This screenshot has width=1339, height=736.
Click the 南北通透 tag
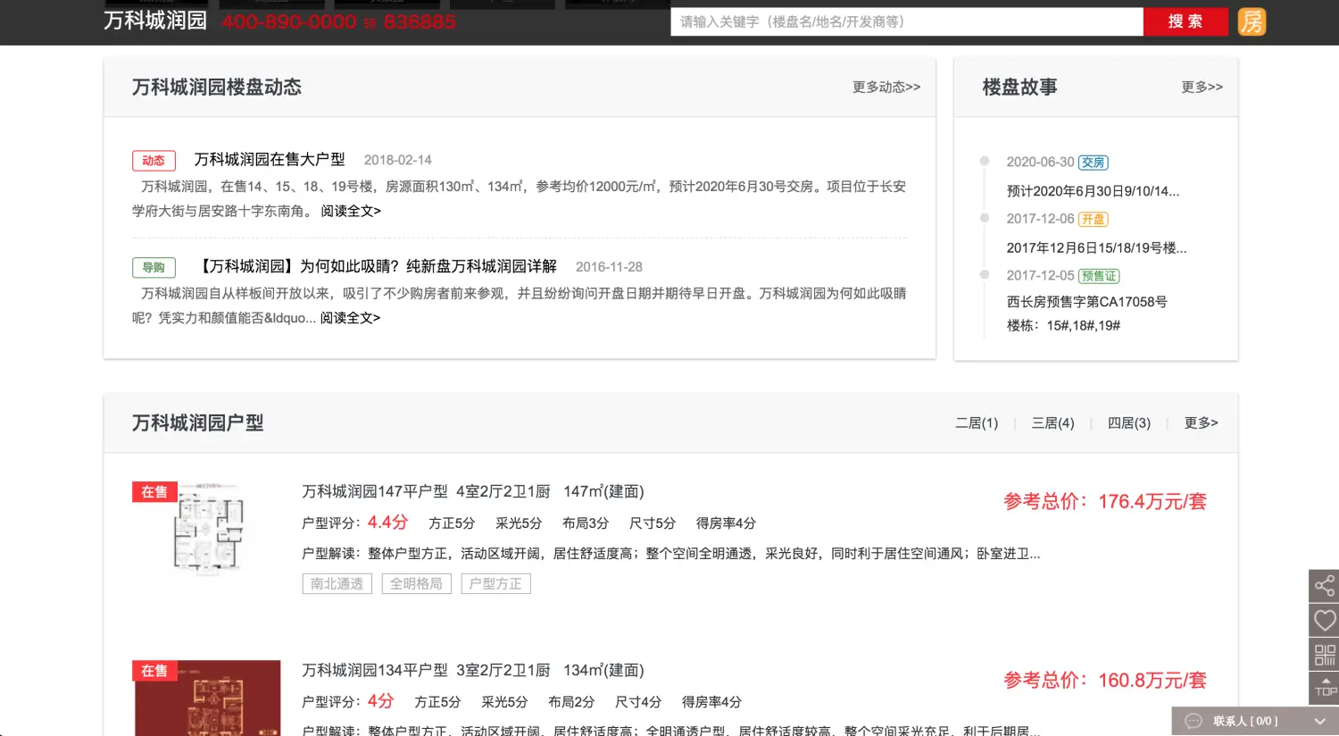[x=337, y=583]
